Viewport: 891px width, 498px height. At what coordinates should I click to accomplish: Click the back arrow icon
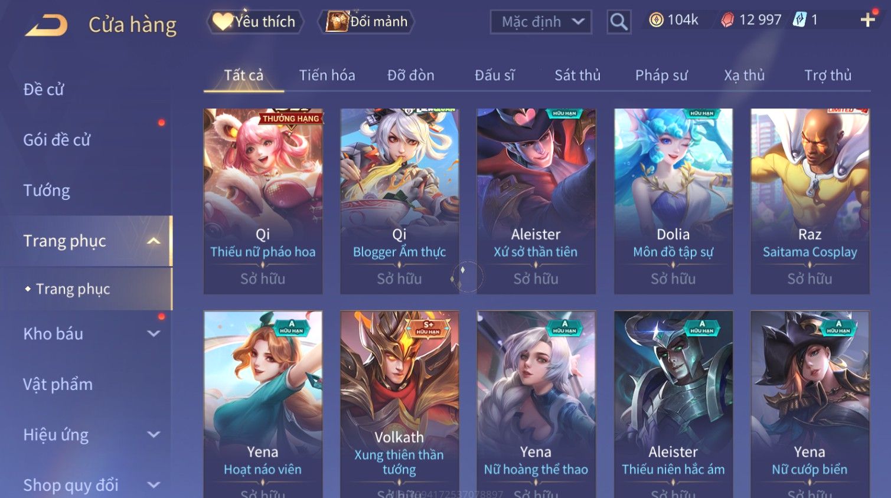[46, 25]
